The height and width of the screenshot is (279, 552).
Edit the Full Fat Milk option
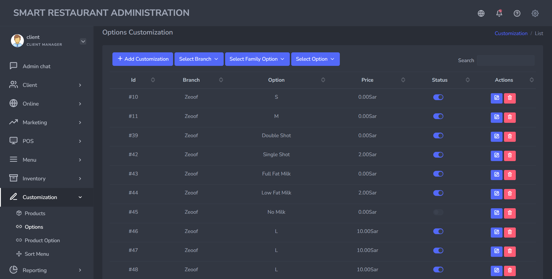(x=497, y=175)
